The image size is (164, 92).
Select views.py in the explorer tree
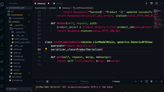click(x=17, y=73)
